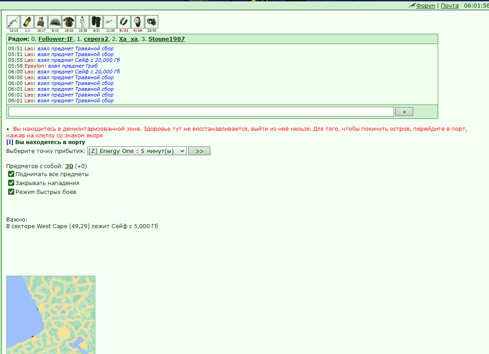Click the wristwatch item icon

(x=138, y=22)
